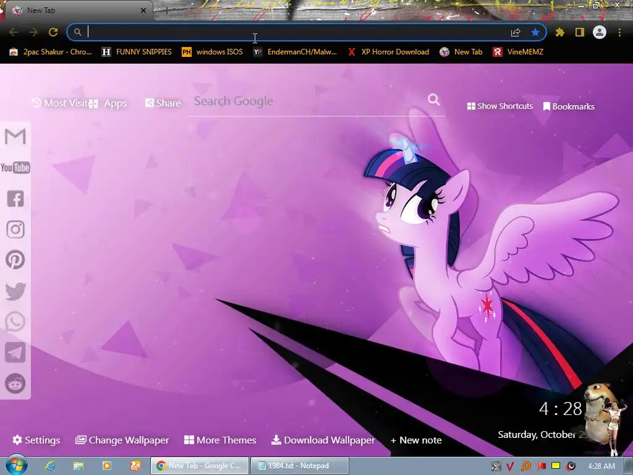Open Chrome side panel
Screen dimensions: 633x475
click(580, 32)
